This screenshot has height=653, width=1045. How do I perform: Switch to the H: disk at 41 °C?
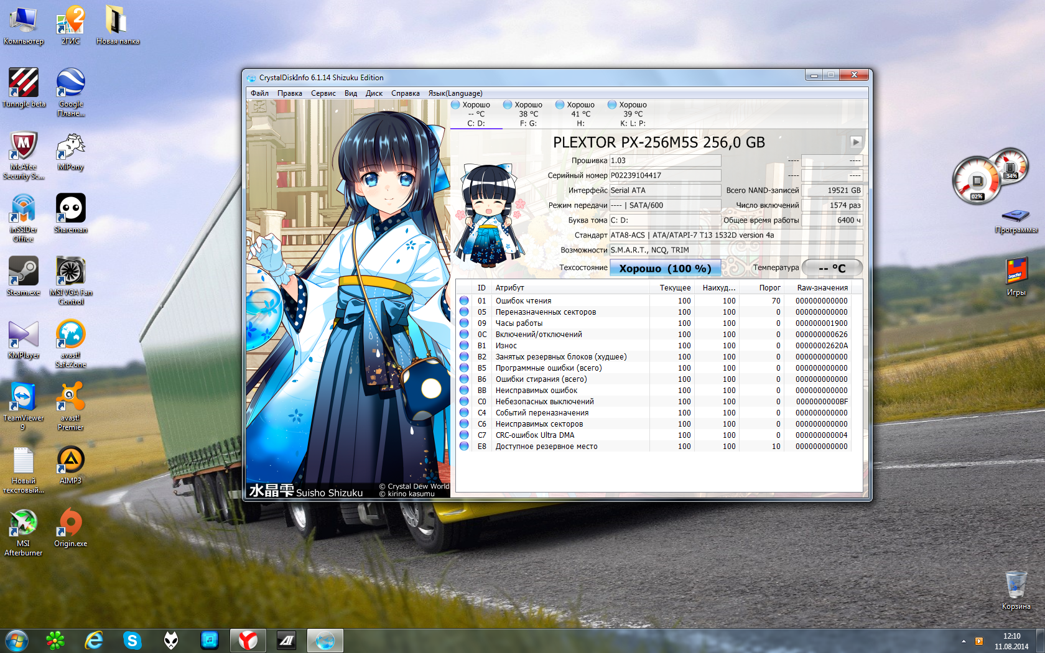pos(581,114)
